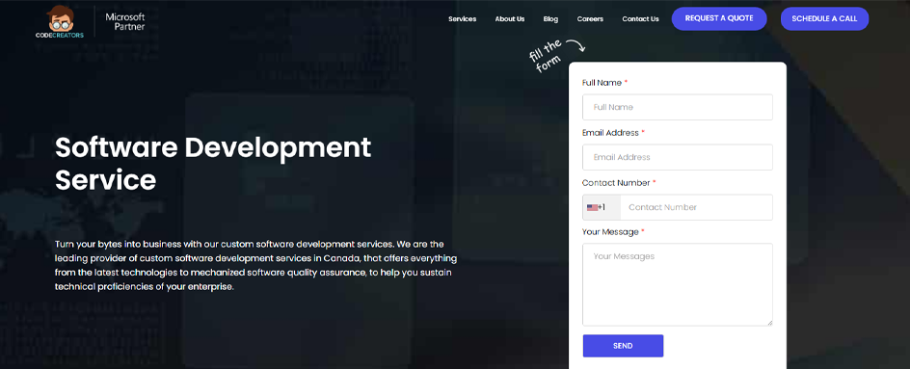This screenshot has height=369, width=910.
Task: Focus the Contact Number input field
Action: click(x=696, y=207)
